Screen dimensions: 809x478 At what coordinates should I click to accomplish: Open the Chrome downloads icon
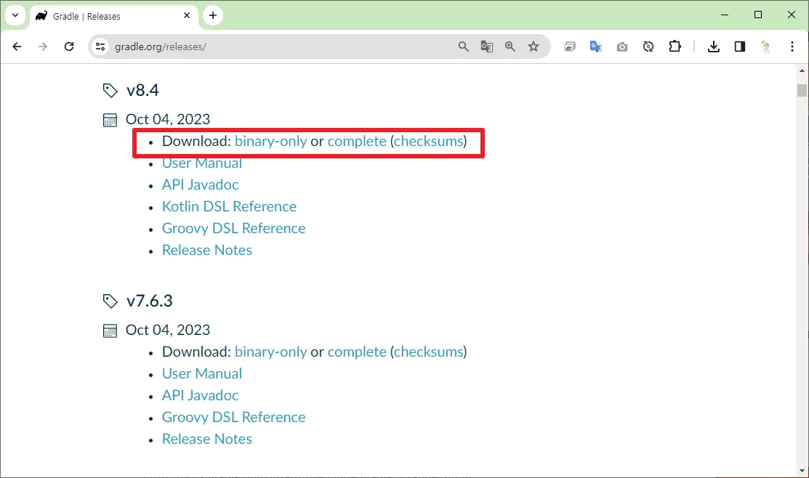(714, 46)
